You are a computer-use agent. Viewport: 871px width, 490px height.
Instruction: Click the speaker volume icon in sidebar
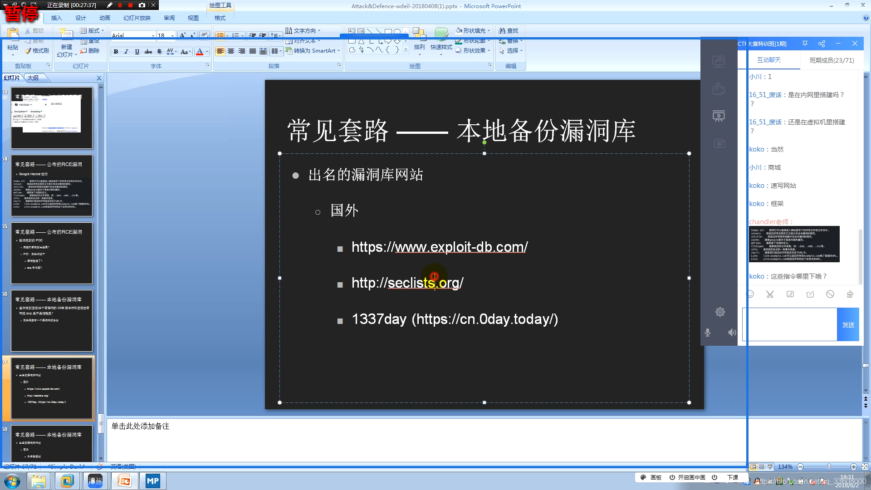(732, 333)
